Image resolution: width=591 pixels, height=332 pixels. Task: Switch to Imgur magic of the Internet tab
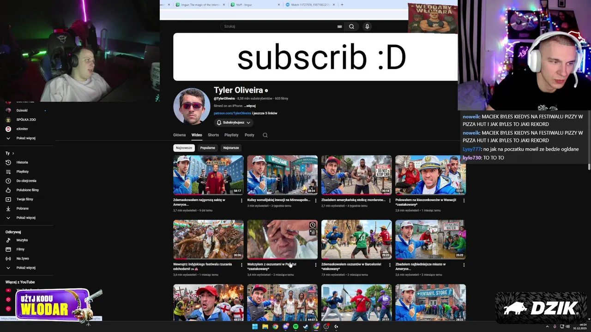coord(201,5)
